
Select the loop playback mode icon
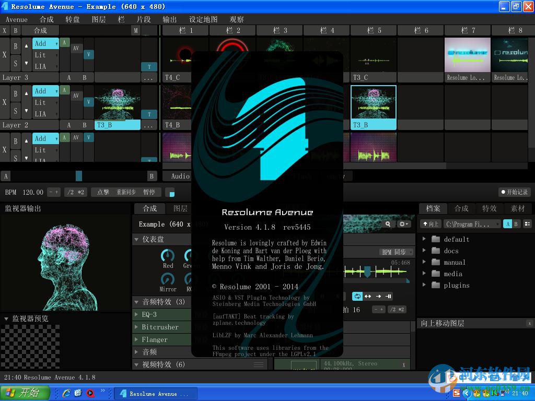tap(357, 297)
